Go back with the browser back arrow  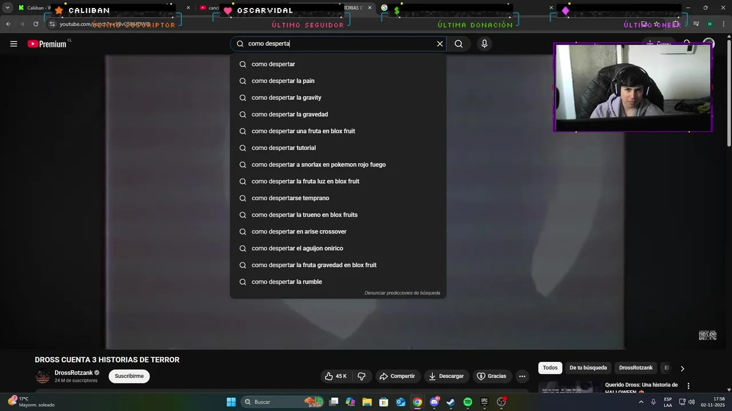[8, 24]
